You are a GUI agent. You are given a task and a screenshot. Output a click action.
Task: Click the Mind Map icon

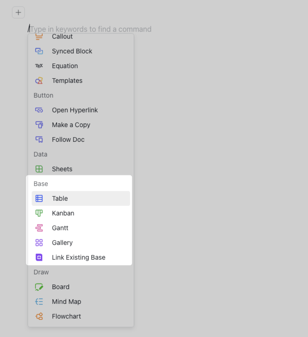39,302
